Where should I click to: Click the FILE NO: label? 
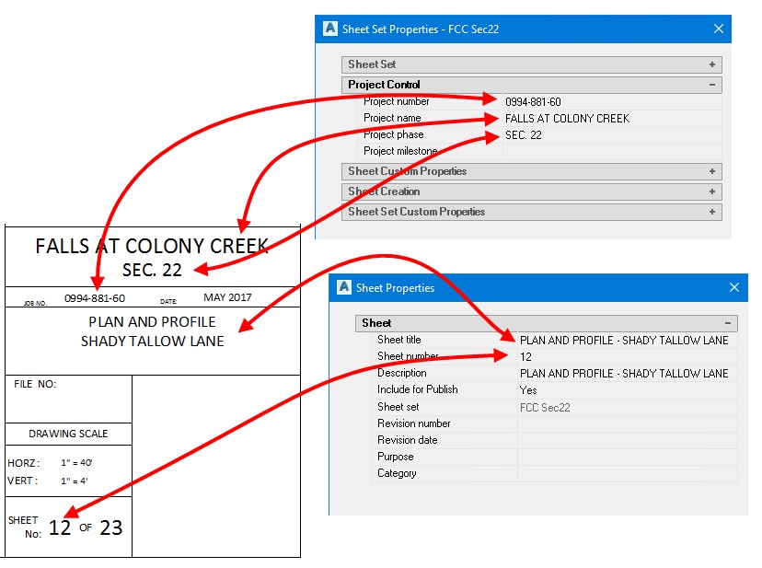click(35, 384)
